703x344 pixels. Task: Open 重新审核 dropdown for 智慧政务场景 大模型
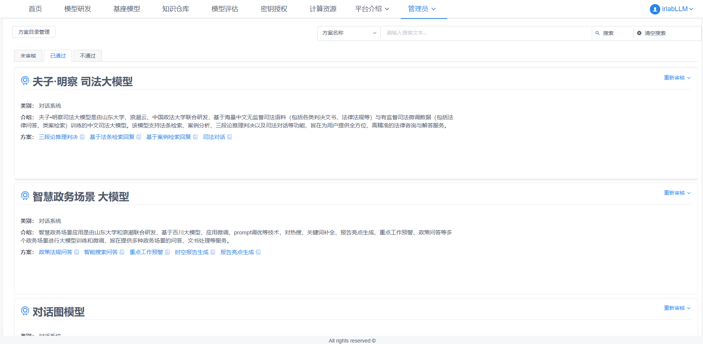[677, 193]
